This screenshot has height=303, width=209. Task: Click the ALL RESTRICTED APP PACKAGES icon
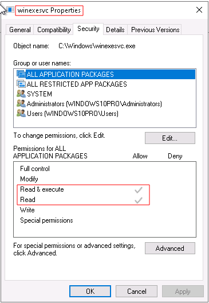[21, 84]
